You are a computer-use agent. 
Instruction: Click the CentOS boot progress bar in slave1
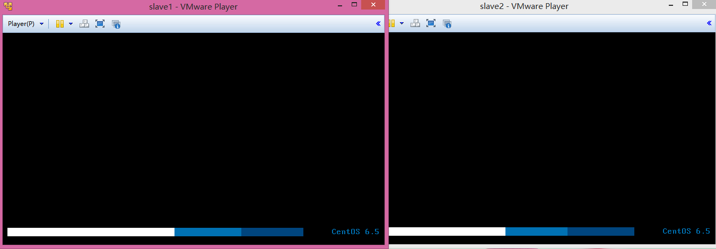click(155, 232)
